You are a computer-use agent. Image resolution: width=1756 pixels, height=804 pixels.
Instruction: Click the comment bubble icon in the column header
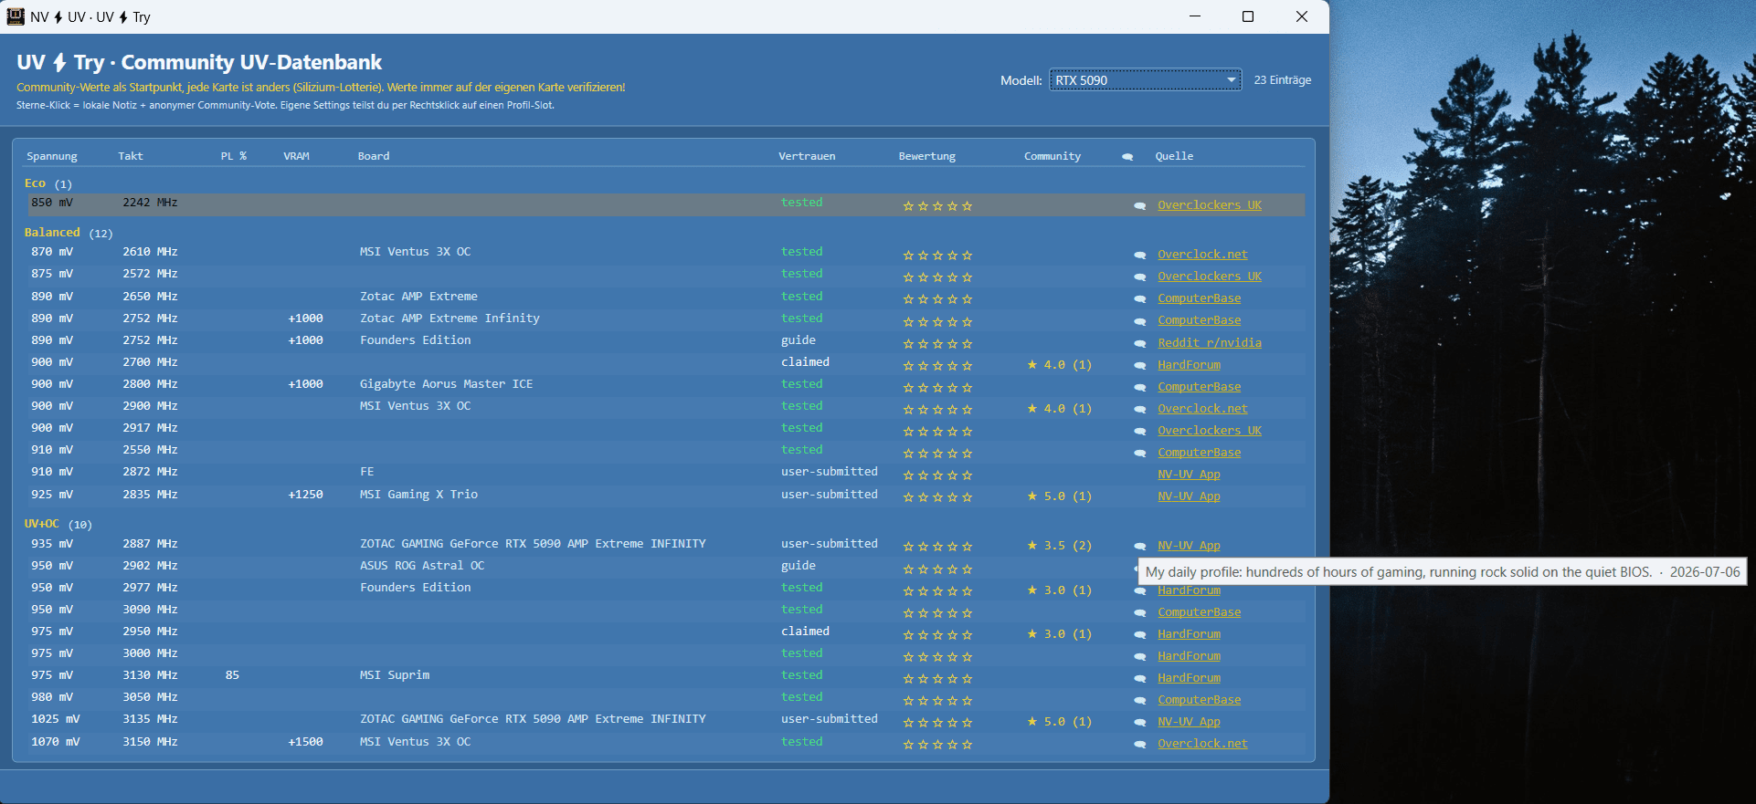point(1127,157)
